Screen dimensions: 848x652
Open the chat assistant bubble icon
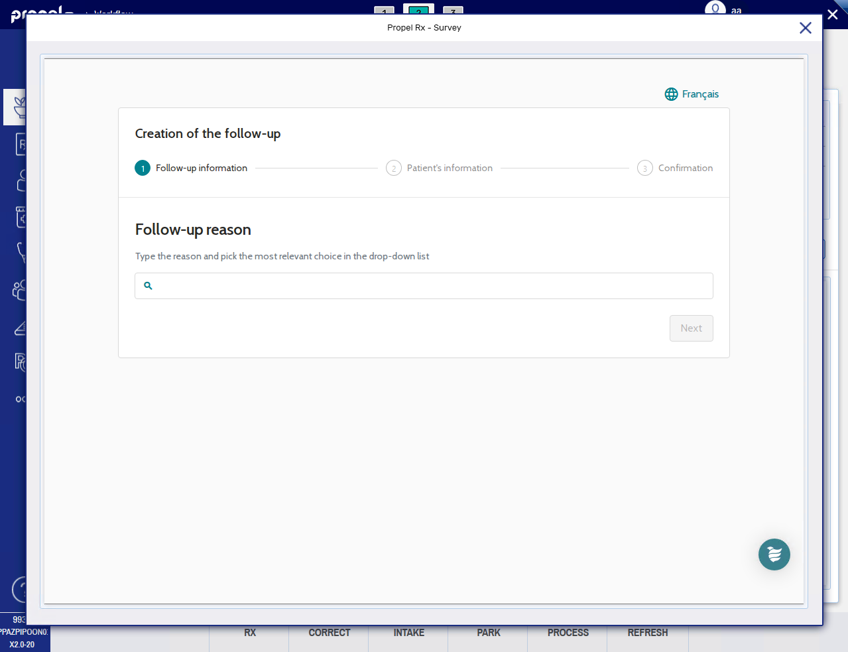[x=774, y=554]
